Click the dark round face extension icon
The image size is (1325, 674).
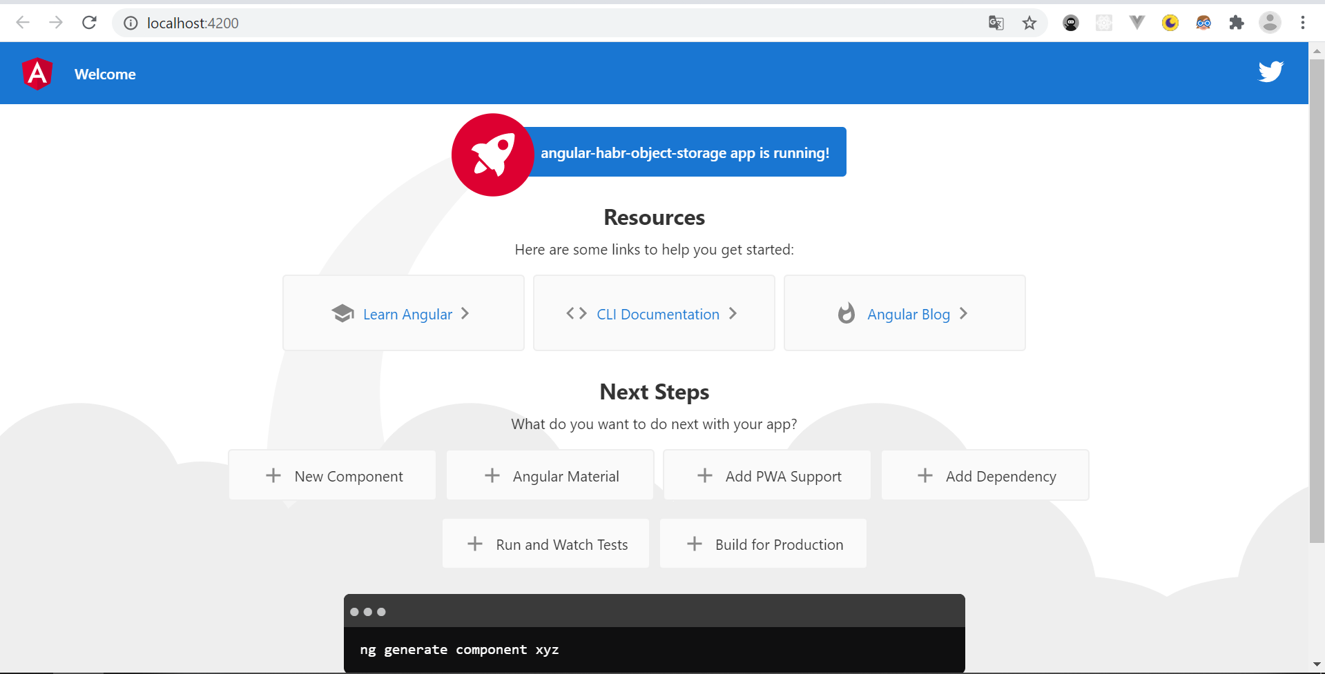pyautogui.click(x=1071, y=23)
